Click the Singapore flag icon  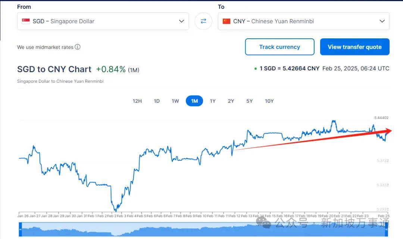click(26, 21)
